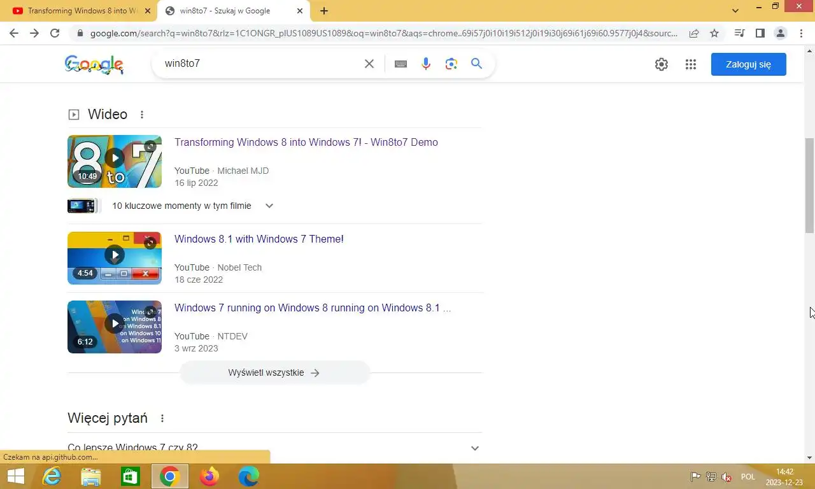Click Wyświetl wszystkie button

[x=274, y=372]
